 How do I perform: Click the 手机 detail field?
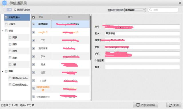tap(142, 54)
